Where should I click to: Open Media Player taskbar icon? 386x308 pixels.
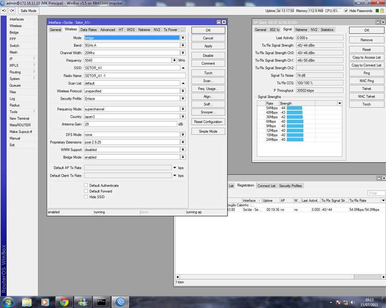(45, 302)
